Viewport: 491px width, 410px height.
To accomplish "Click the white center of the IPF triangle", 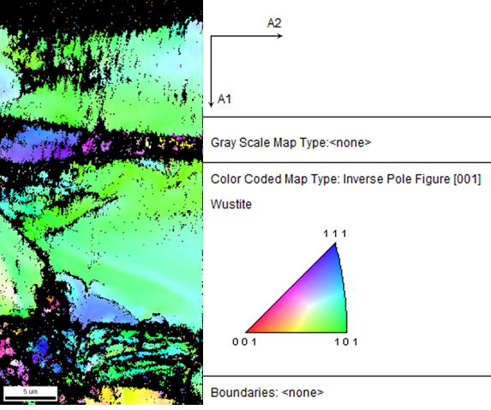I will click(308, 304).
